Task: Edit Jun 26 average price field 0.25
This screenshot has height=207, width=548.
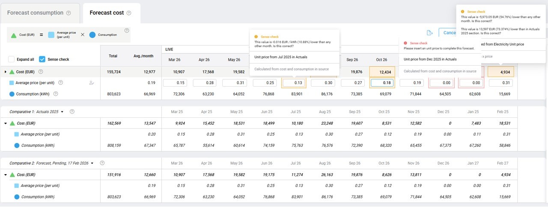Action: pyautogui.click(x=265, y=83)
